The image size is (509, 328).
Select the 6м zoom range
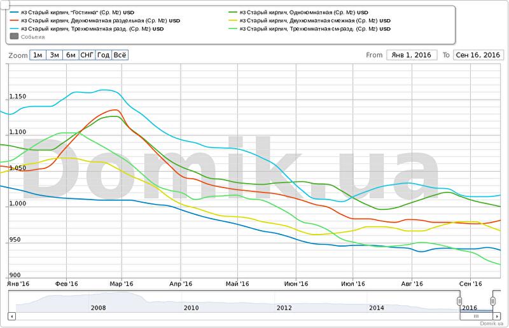click(x=71, y=55)
